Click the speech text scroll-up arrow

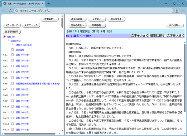(185, 42)
